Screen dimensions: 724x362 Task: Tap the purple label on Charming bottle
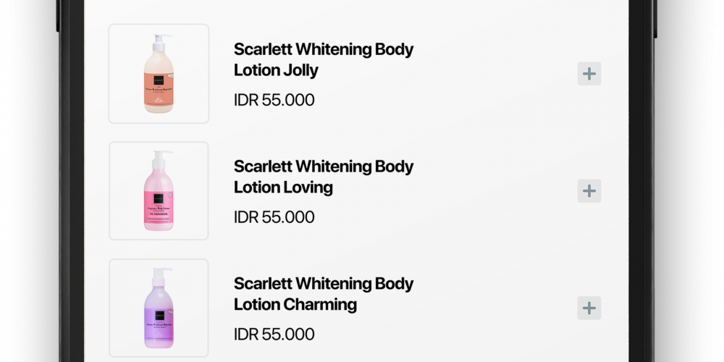pos(159,327)
